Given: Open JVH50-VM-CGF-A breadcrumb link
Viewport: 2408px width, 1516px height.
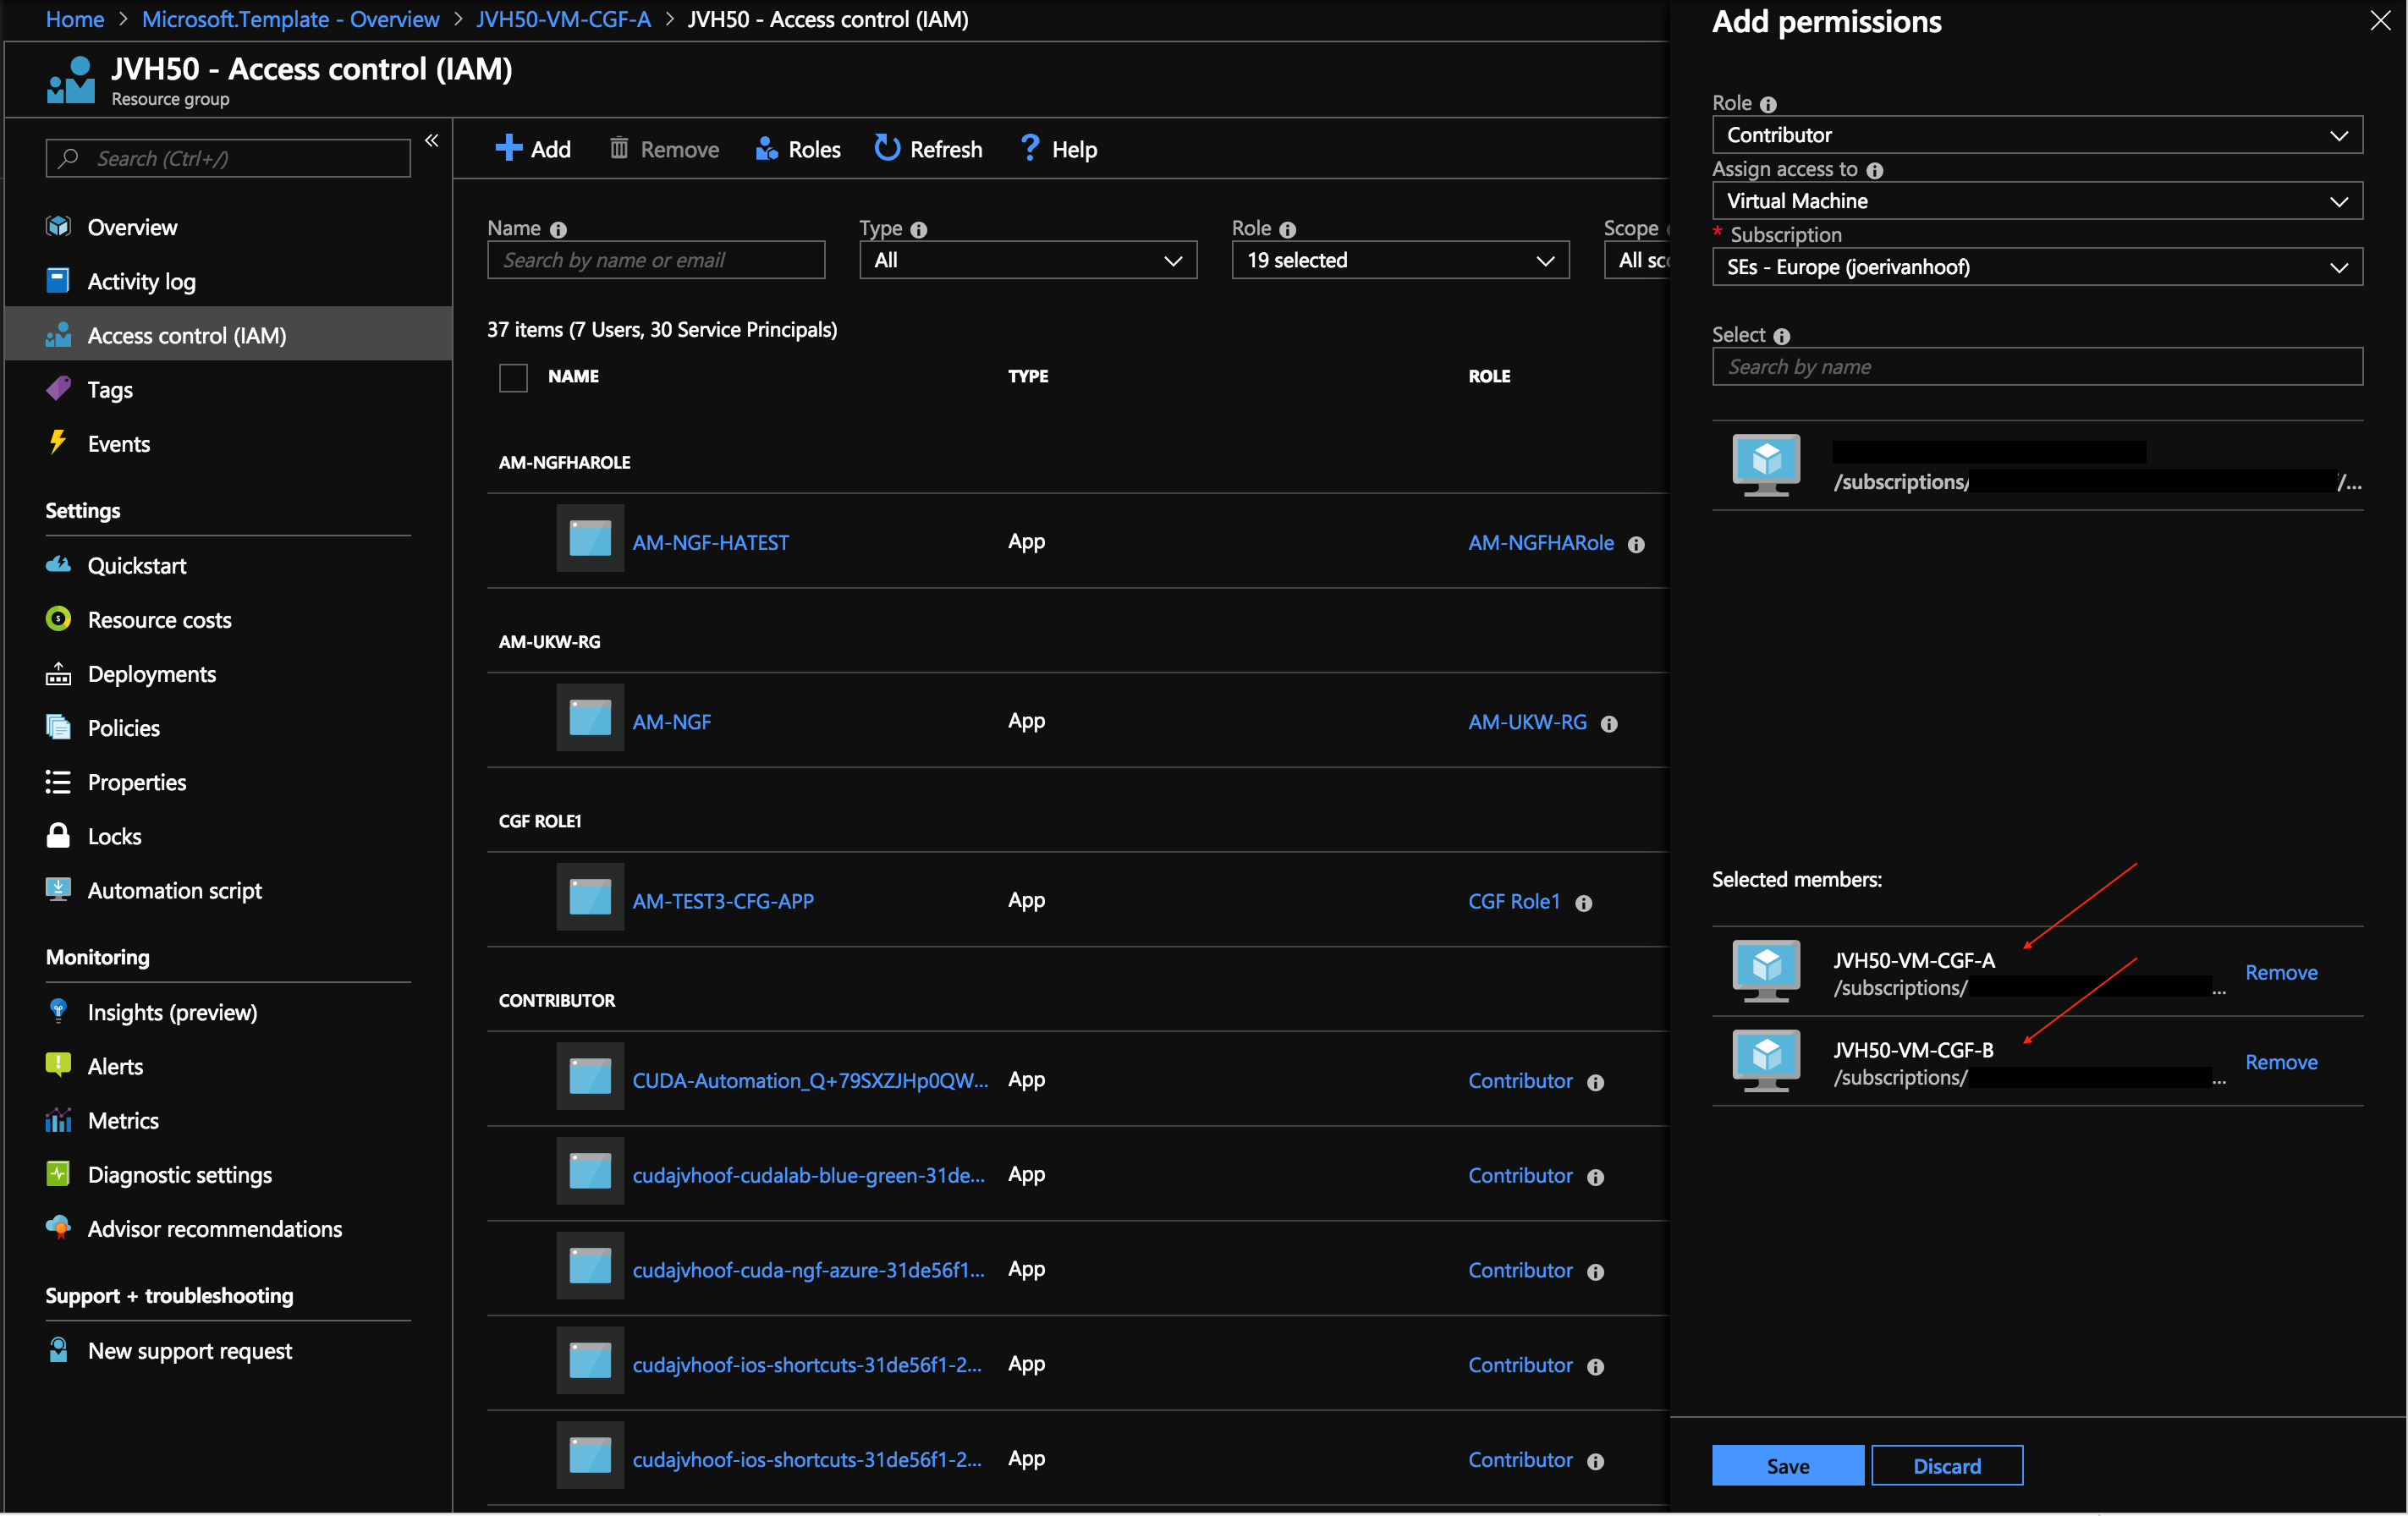Looking at the screenshot, I should (x=563, y=19).
